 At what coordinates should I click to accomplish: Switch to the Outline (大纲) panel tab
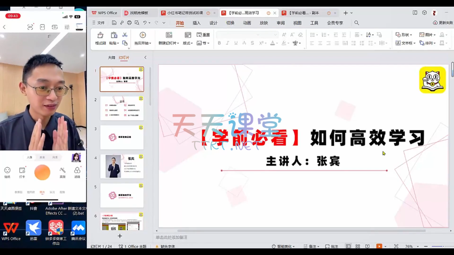tap(111, 58)
